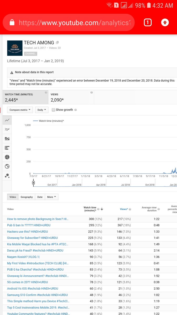Open video Kia Mobile Waqai Blocked hua ha
The height and width of the screenshot is (315, 177).
pos(38,244)
